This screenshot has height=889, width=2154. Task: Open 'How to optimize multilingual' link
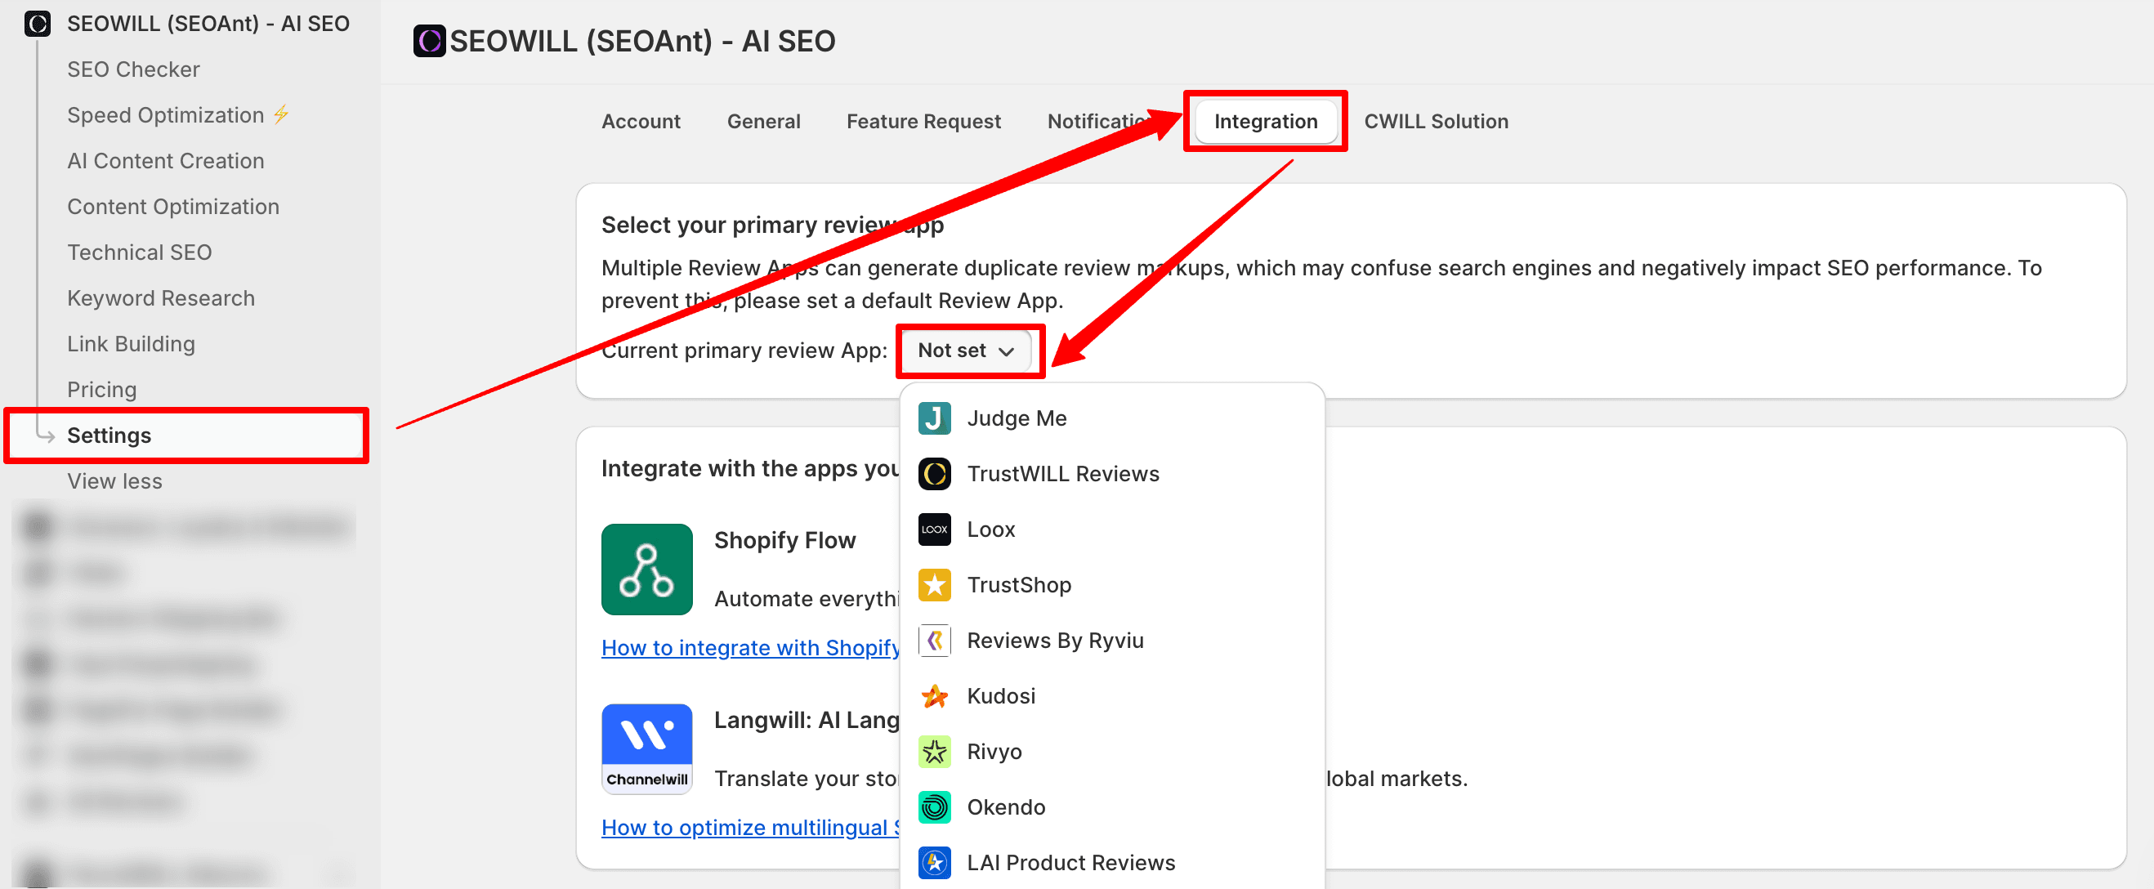pos(750,827)
